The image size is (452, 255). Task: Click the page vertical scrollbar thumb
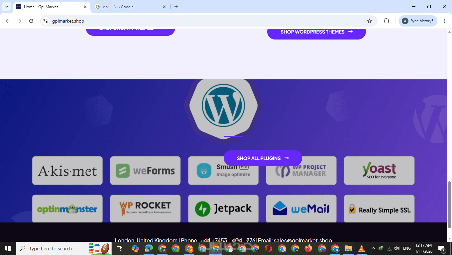(449, 205)
